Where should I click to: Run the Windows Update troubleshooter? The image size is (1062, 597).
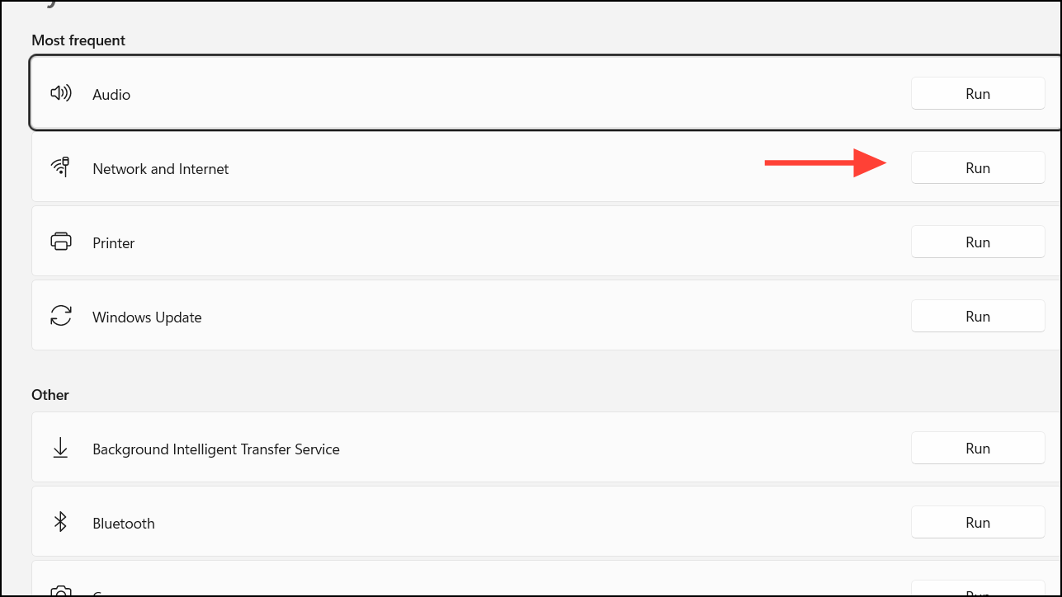point(977,317)
